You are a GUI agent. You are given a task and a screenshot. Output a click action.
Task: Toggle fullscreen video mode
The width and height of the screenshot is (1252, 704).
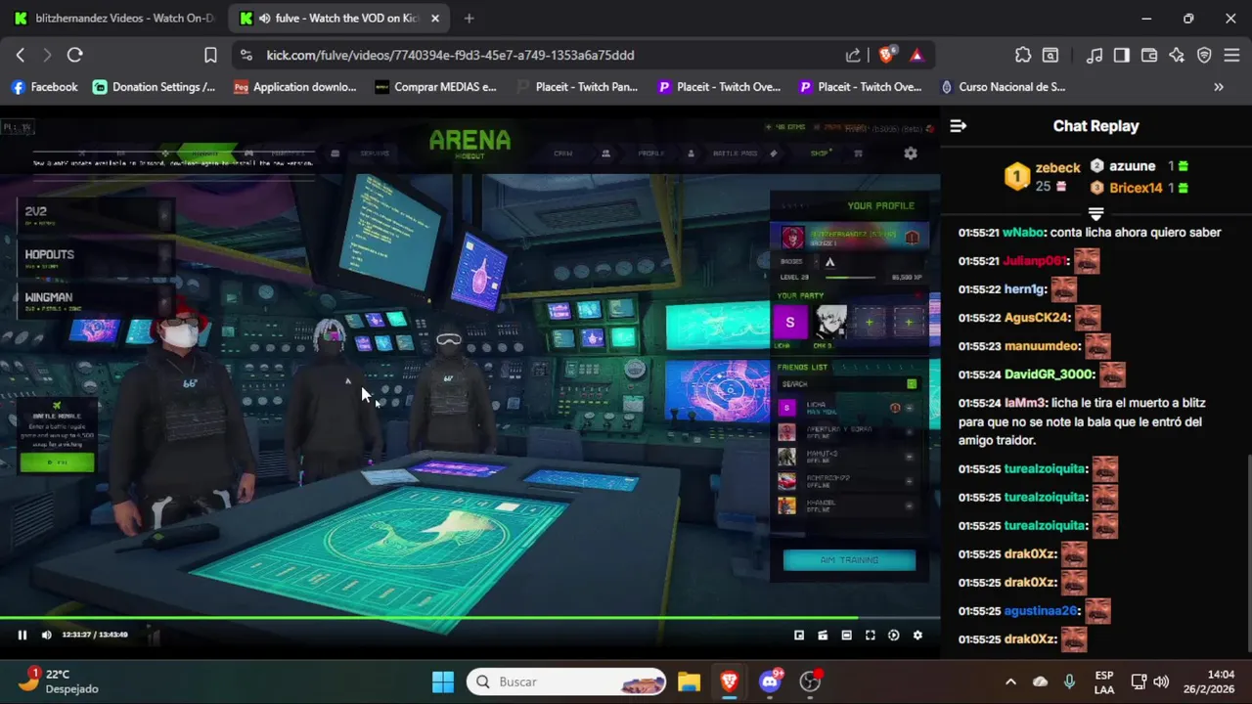pyautogui.click(x=871, y=636)
